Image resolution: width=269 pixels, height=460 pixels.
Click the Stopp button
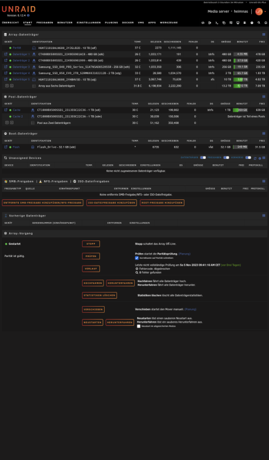coord(91,243)
